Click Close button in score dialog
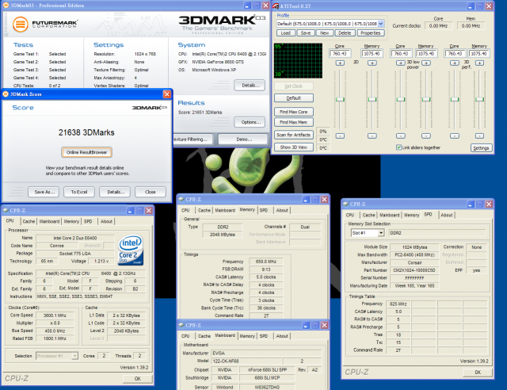507x390 pixels. 150,192
